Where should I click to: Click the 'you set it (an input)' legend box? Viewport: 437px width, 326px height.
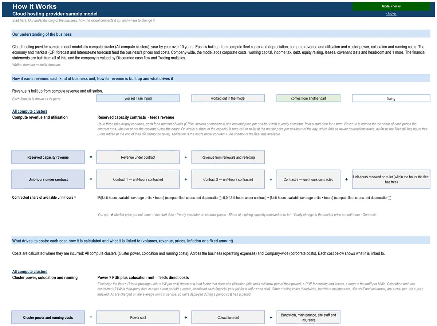[138, 98]
